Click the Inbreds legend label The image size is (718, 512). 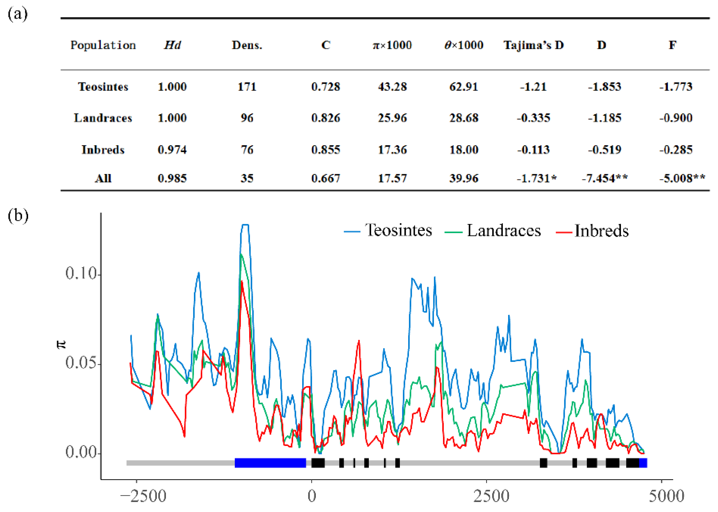click(x=601, y=231)
